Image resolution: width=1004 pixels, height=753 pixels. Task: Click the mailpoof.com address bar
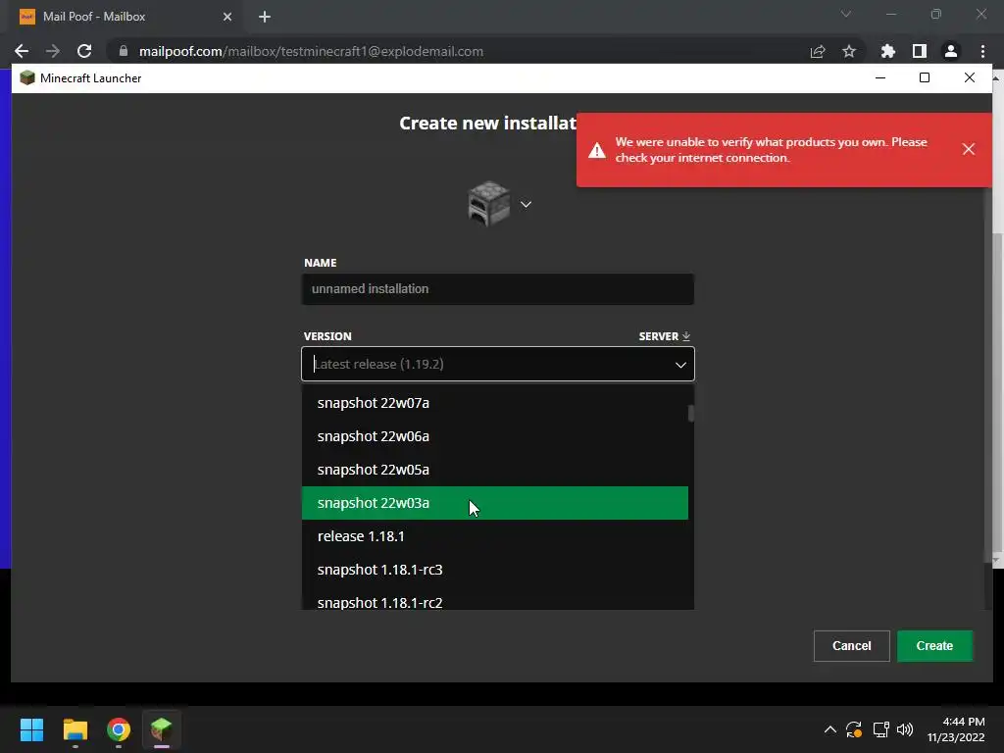(x=311, y=51)
